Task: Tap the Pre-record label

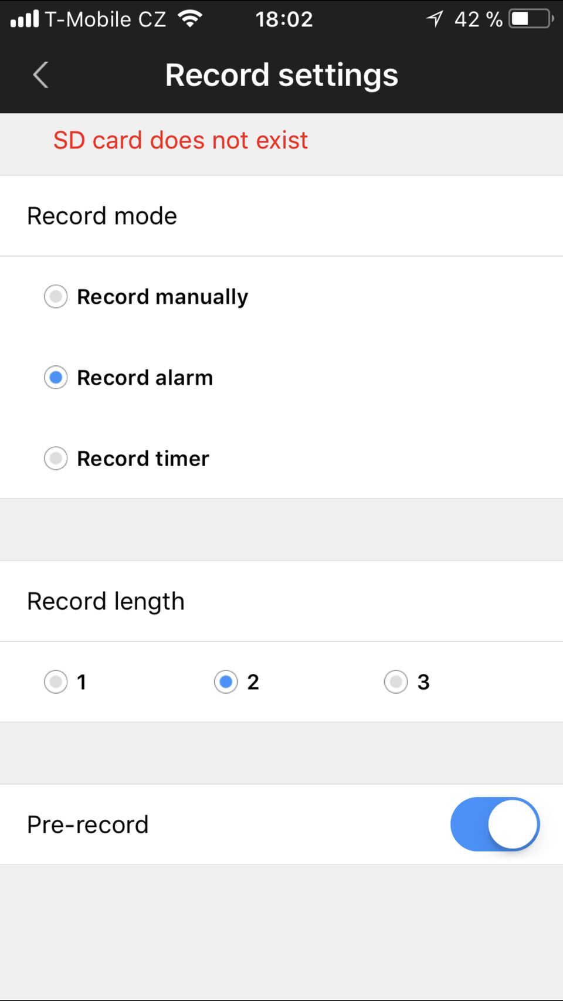Action: 88,824
